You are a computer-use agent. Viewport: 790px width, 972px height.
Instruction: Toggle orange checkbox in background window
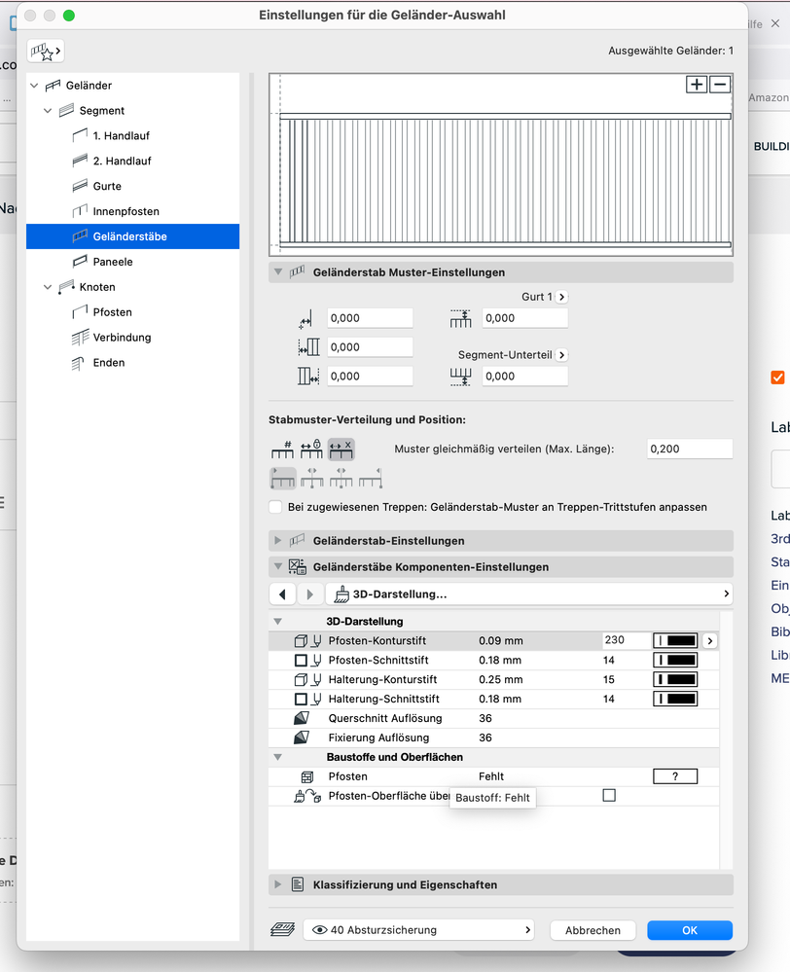pos(777,378)
